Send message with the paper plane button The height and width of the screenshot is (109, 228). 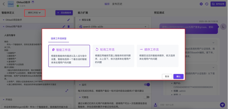(222, 105)
